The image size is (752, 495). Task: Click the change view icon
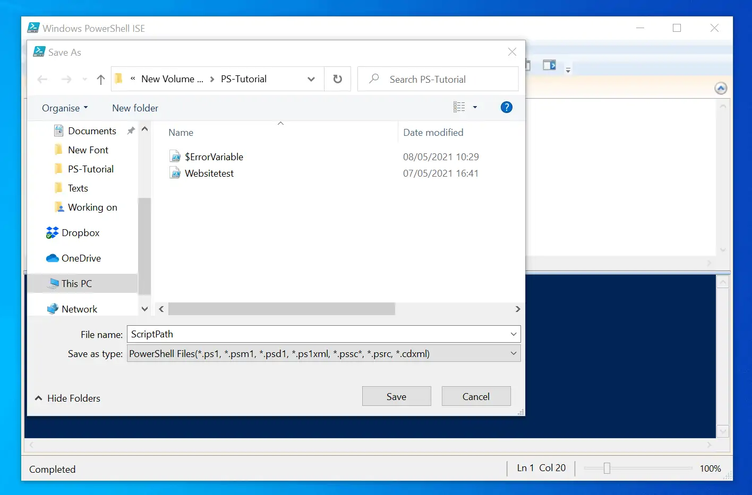click(459, 107)
